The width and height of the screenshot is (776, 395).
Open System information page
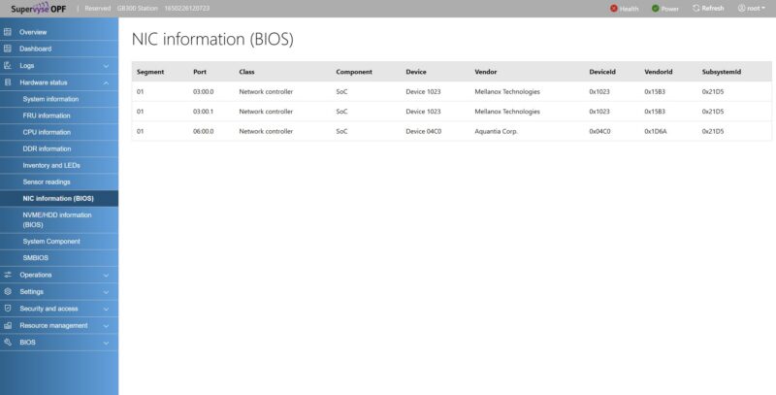50,99
